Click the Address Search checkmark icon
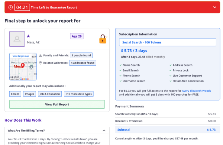This screenshot has height=145, width=223. tap(170, 65)
